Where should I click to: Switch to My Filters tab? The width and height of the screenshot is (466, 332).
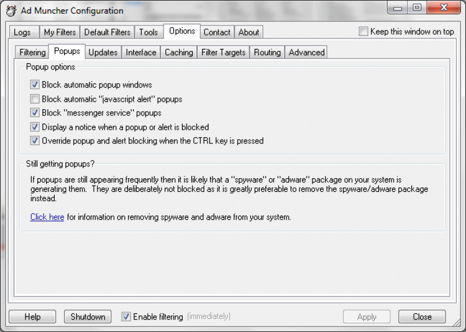click(60, 32)
